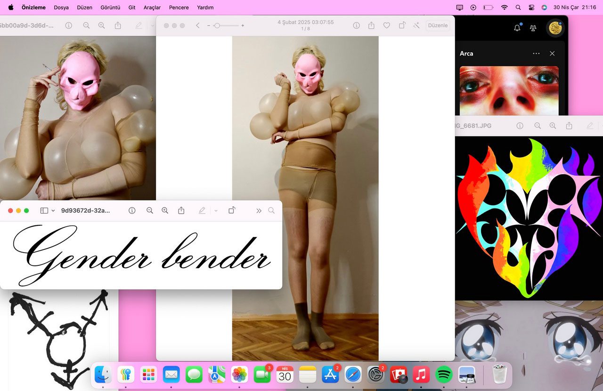
Task: Open the markup options dropdown arrow
Action: (216, 211)
